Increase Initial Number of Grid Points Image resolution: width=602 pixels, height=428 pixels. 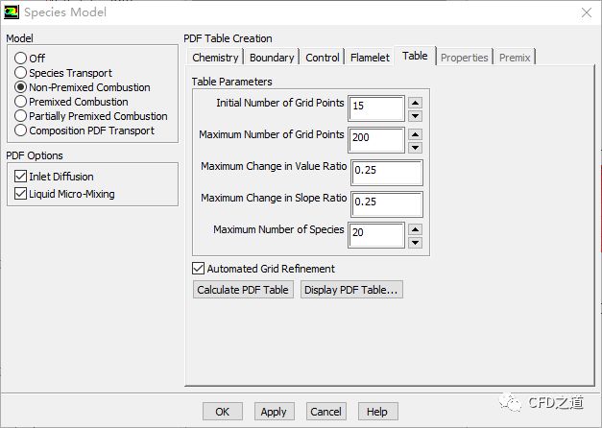click(x=415, y=103)
